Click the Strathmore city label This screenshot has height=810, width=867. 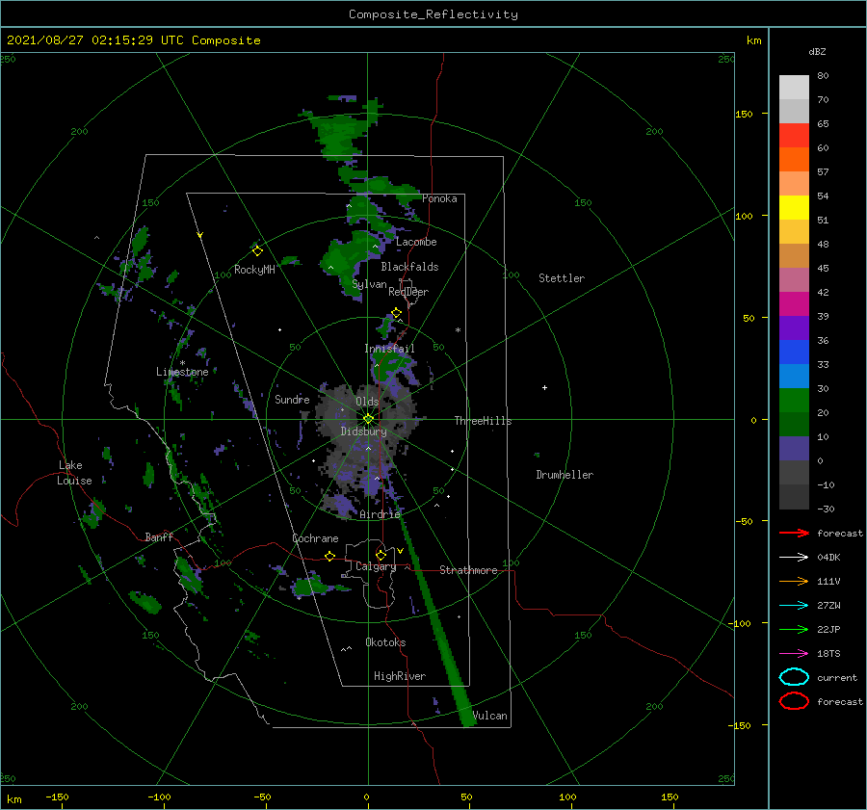[468, 570]
